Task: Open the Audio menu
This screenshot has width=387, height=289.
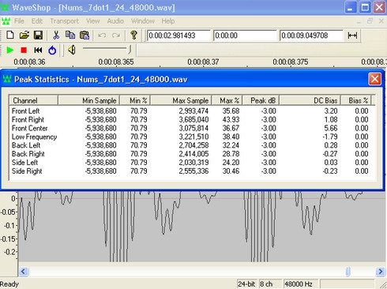Action: tap(115, 21)
